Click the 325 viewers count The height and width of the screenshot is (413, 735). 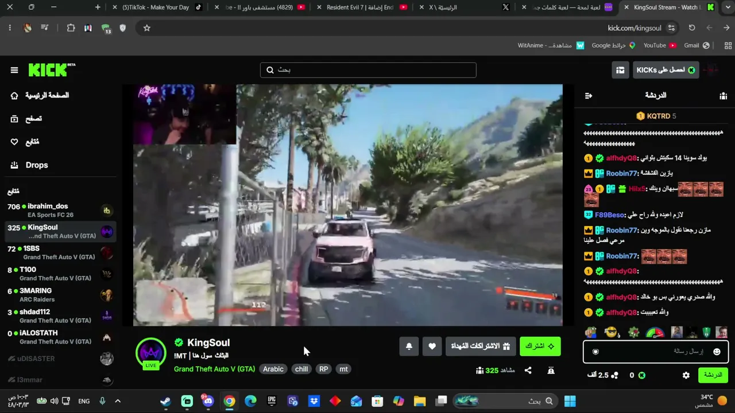[x=495, y=371]
